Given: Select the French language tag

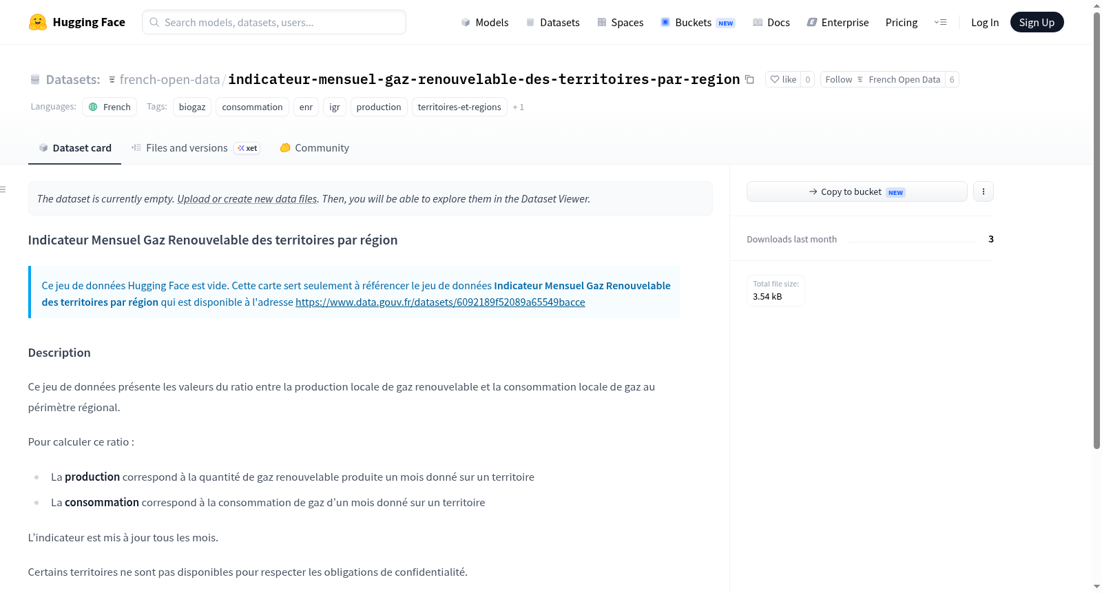Looking at the screenshot, I should pyautogui.click(x=110, y=107).
